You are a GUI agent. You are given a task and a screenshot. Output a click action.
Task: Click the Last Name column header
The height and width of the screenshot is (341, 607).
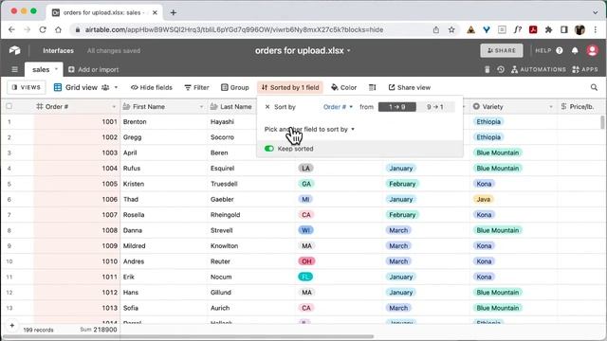(x=231, y=107)
